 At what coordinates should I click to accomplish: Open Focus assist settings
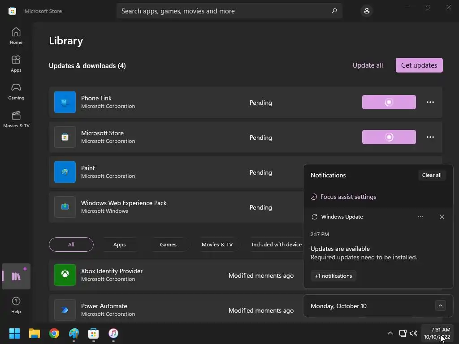[343, 197]
